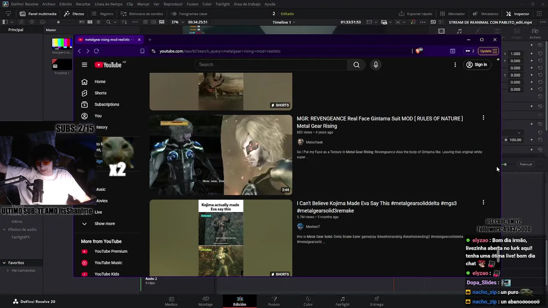Edit the 100.00 value field in Inspector
This screenshot has height=308, width=548.
[x=515, y=140]
